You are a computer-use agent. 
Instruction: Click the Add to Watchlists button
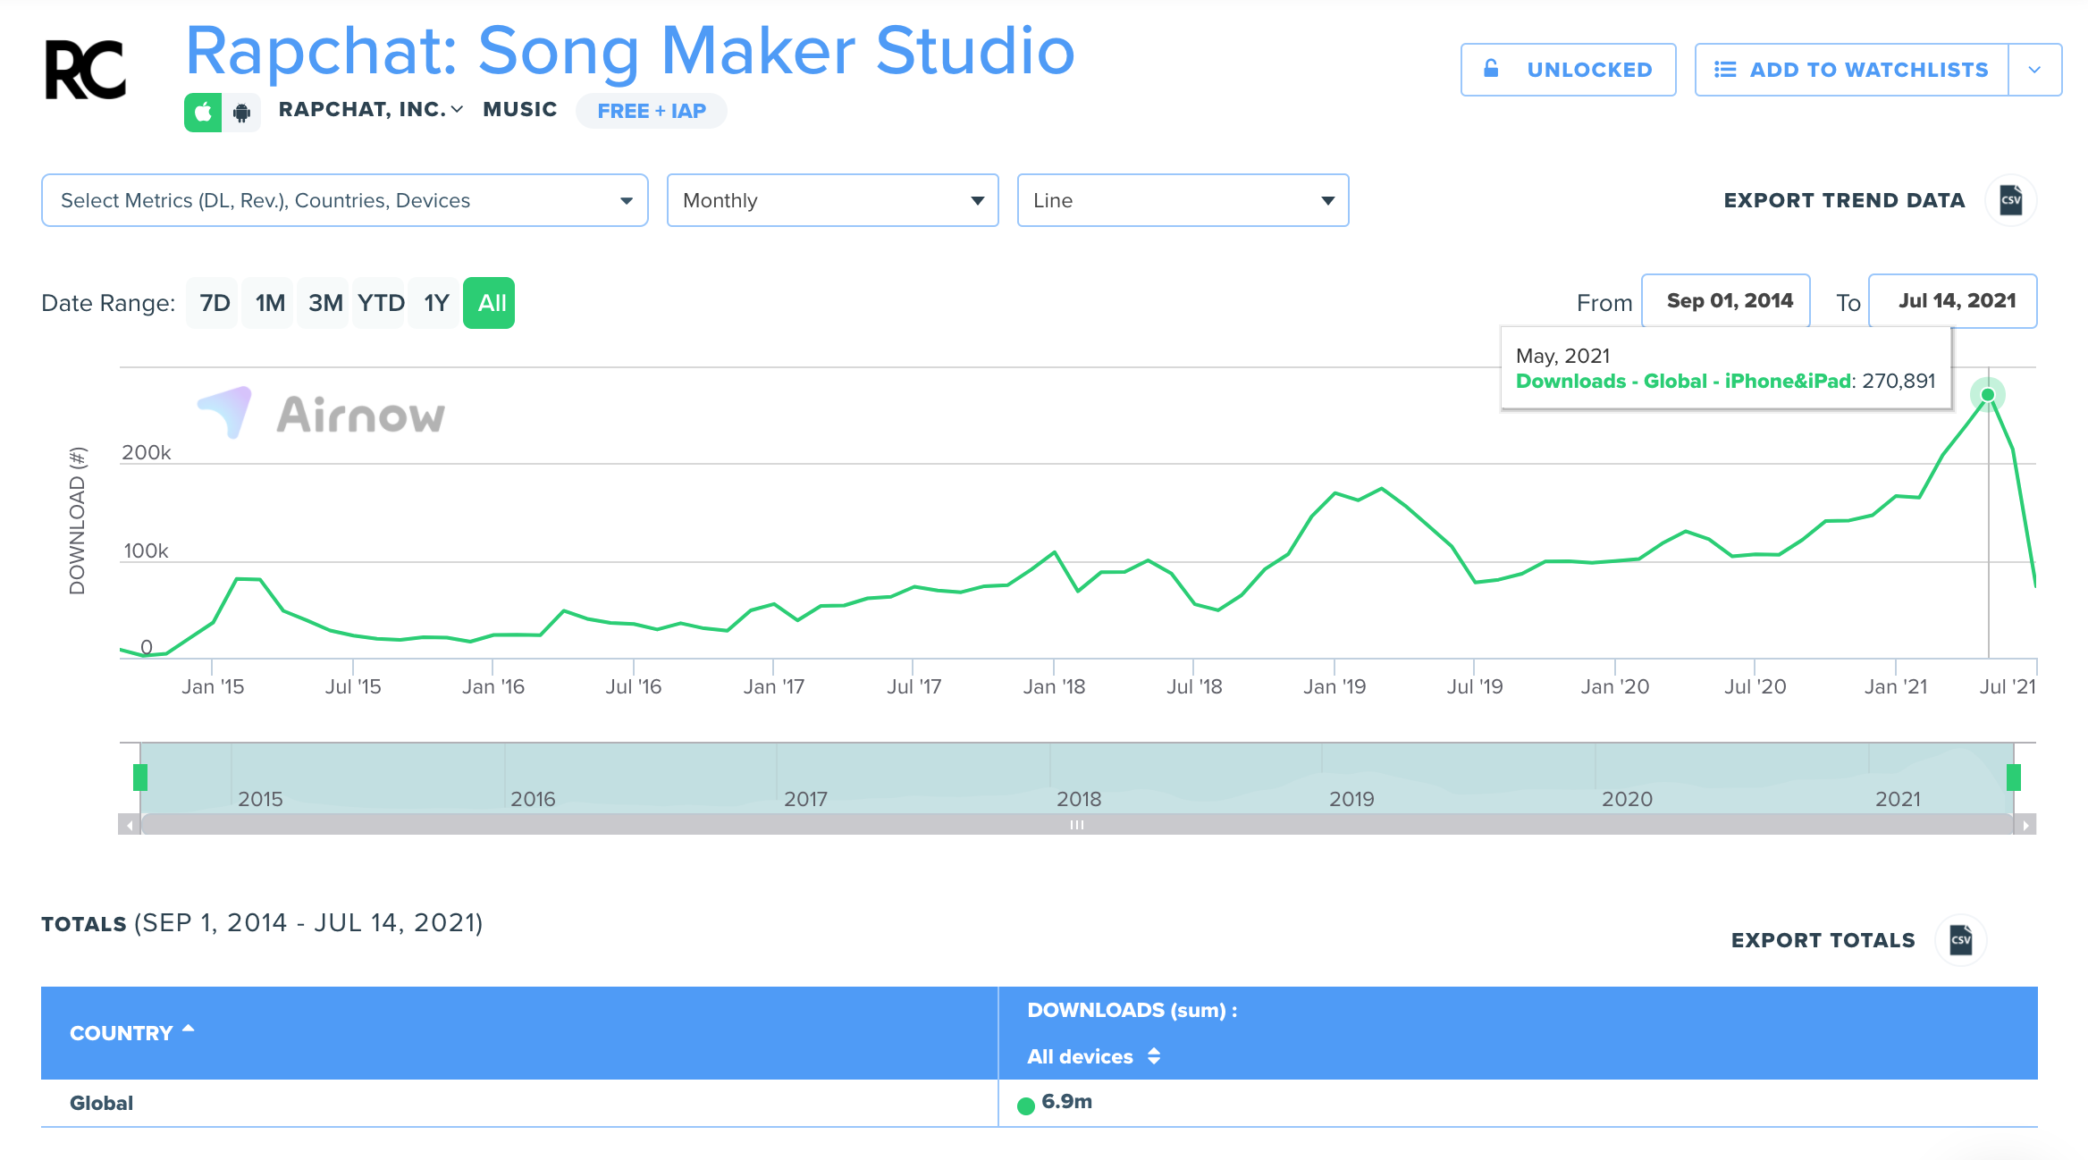[1851, 70]
